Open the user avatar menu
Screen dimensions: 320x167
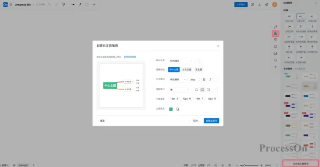275,4
